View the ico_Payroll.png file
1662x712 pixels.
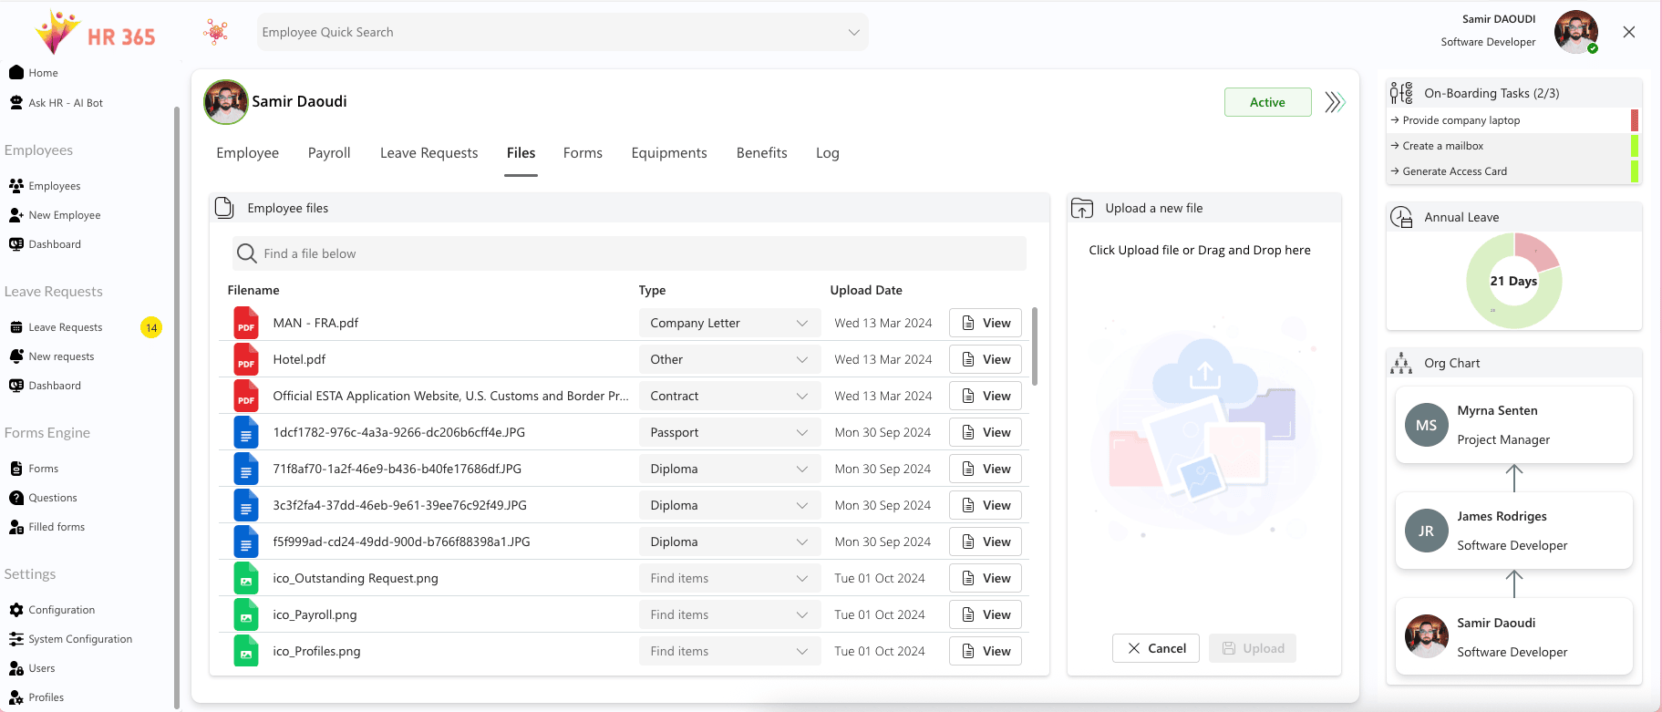click(986, 615)
